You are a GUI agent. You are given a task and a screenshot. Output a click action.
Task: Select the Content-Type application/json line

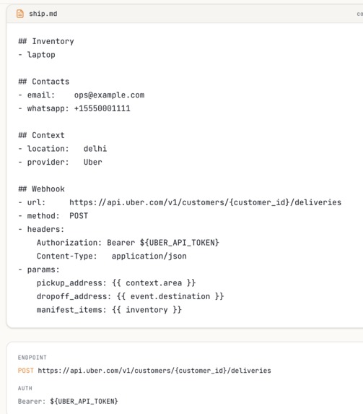pyautogui.click(x=112, y=256)
